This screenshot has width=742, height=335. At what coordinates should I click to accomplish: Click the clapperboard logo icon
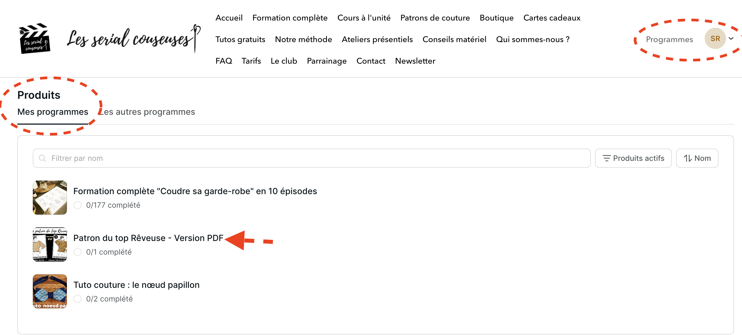click(x=34, y=38)
